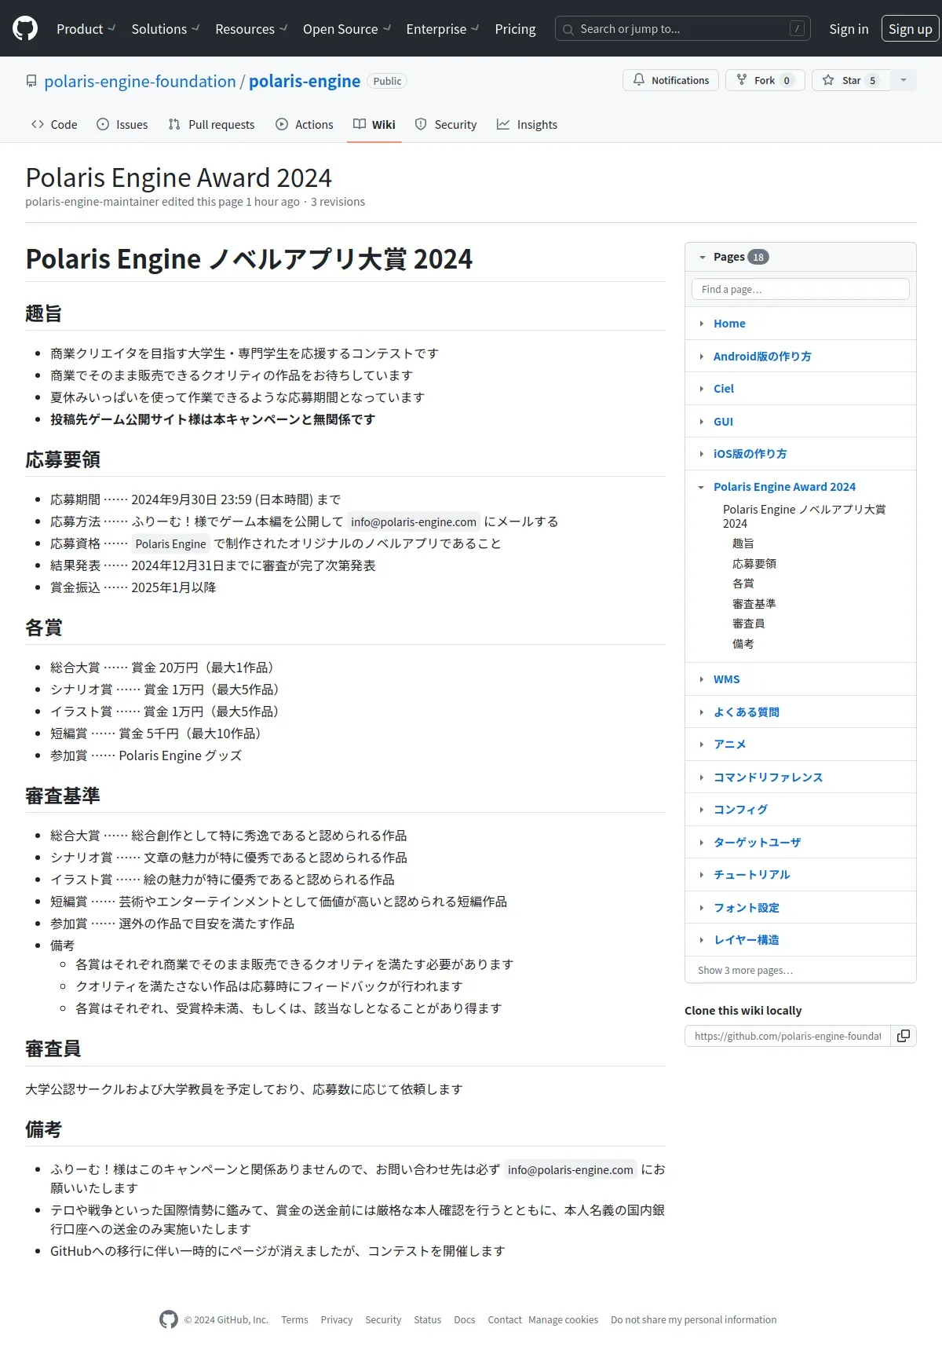Open the コンフィグ wiki page

[x=741, y=810]
